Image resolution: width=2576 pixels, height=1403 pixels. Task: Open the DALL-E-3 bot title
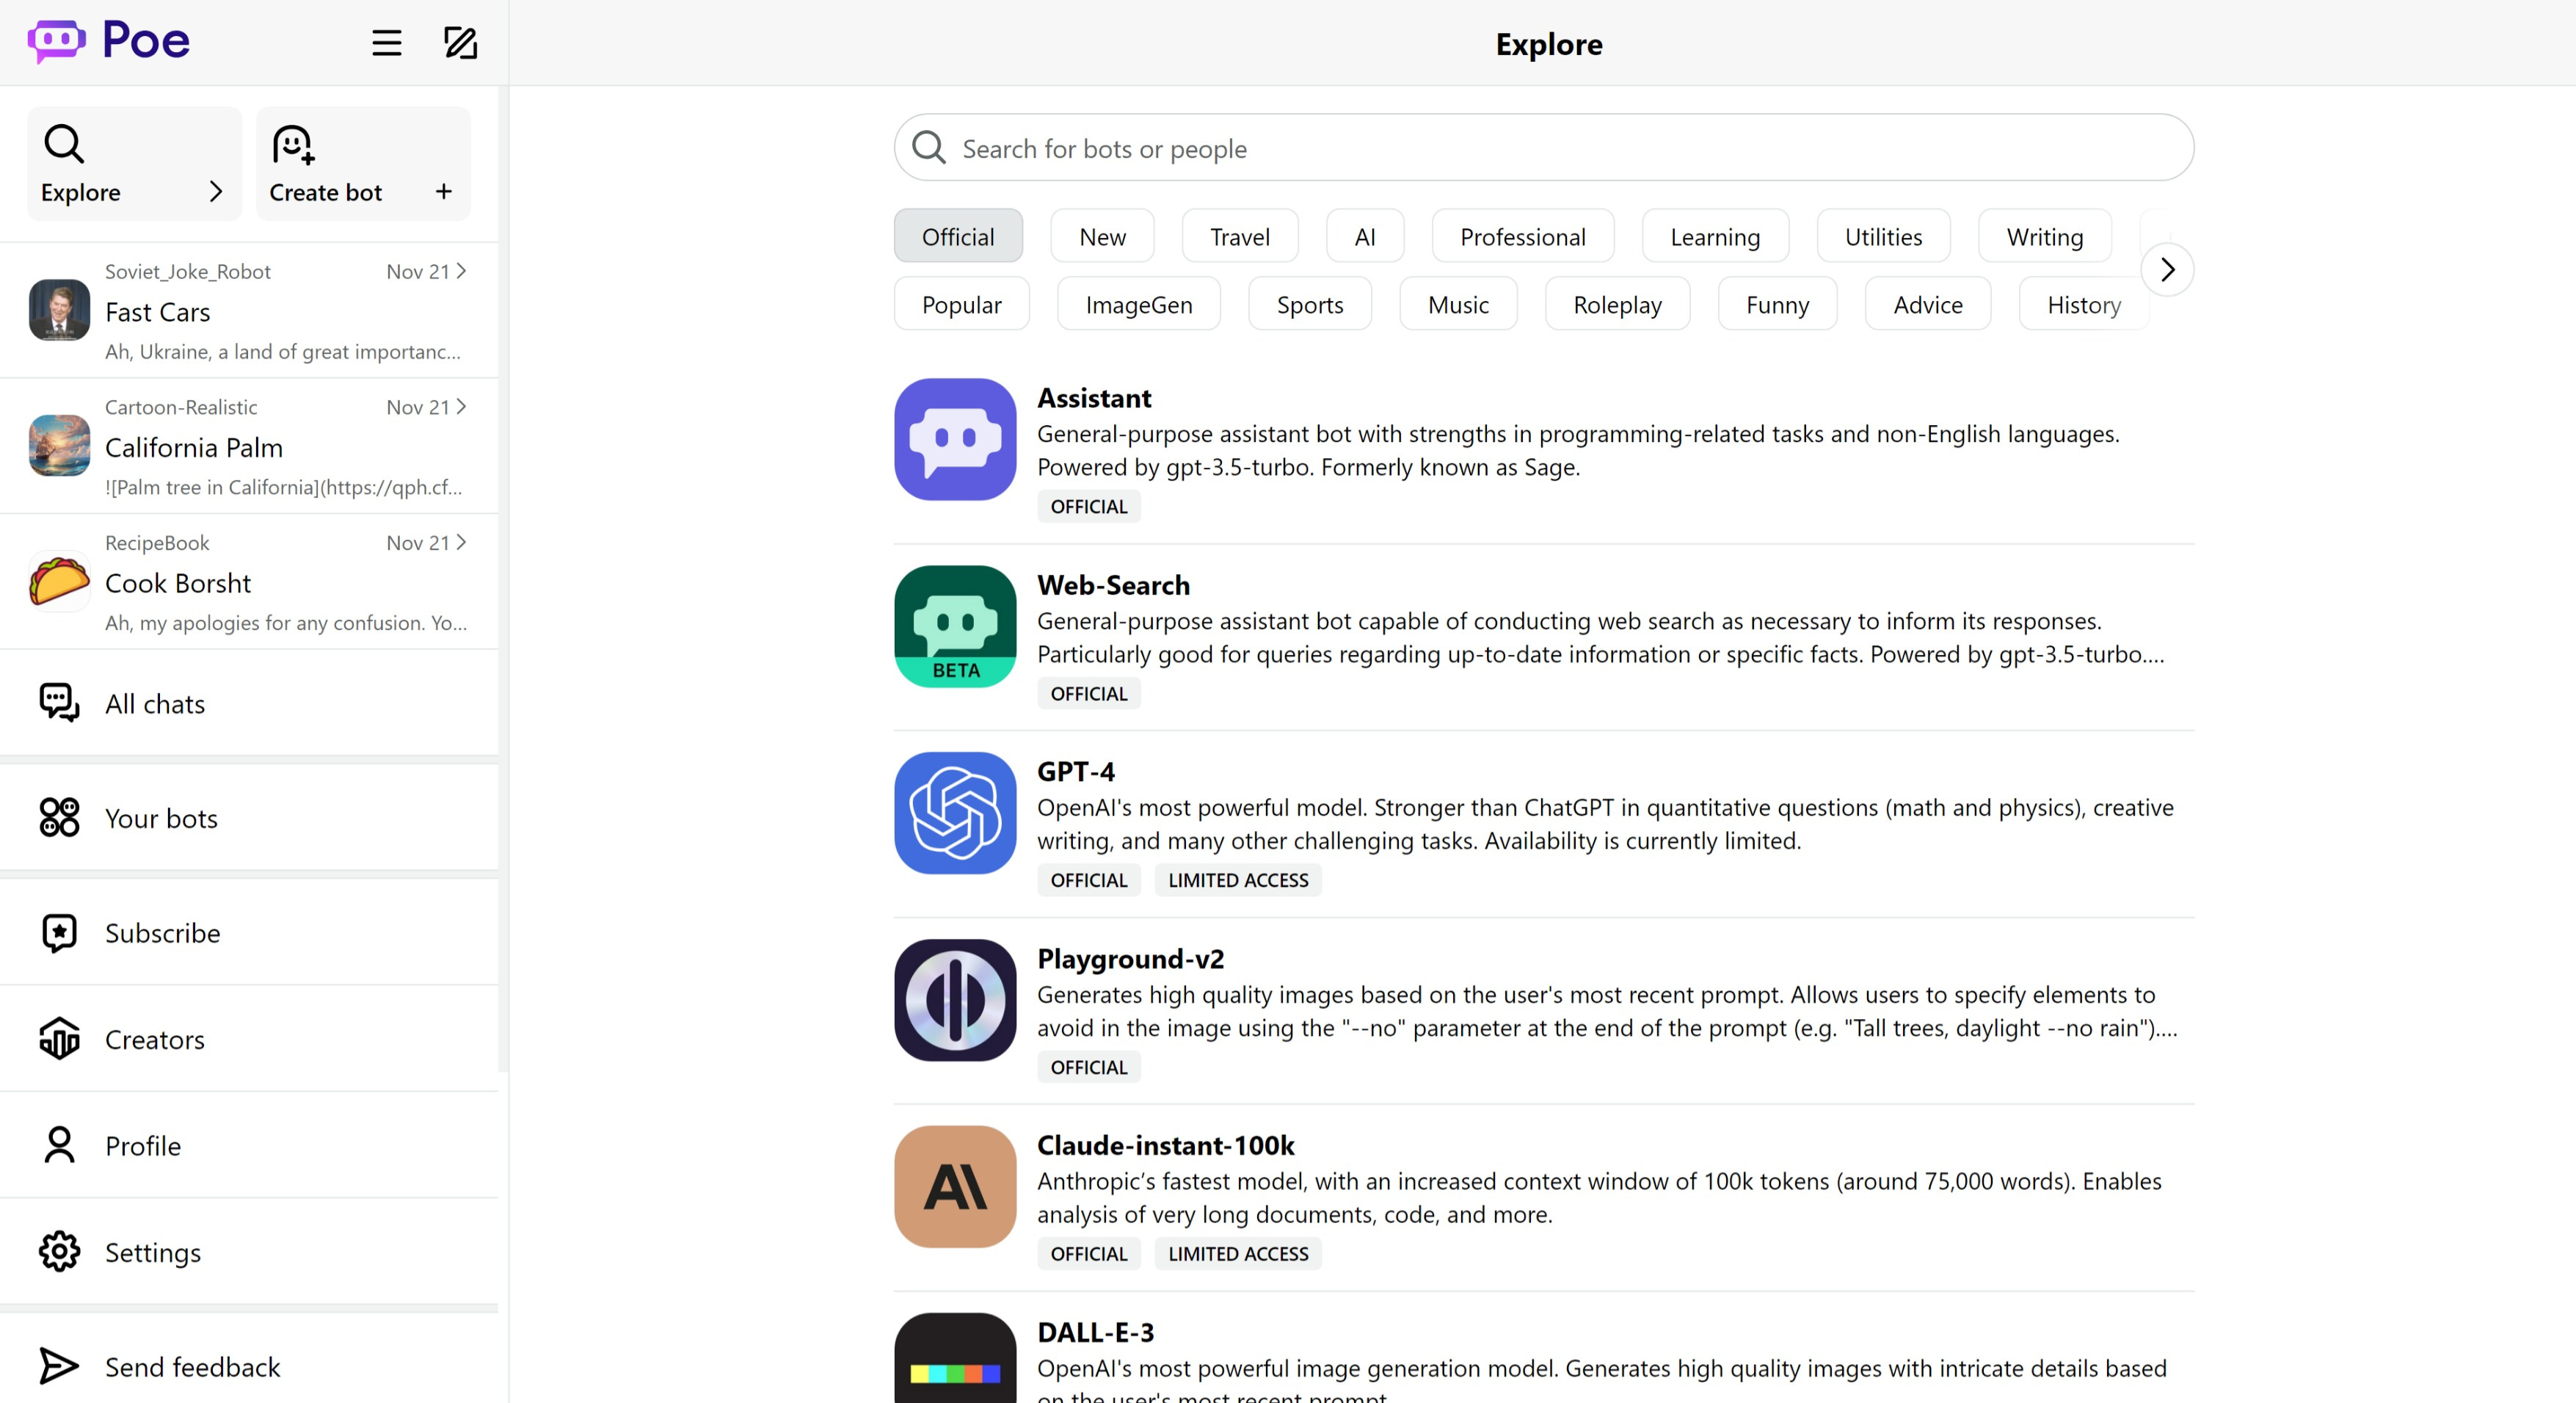pyautogui.click(x=1095, y=1332)
